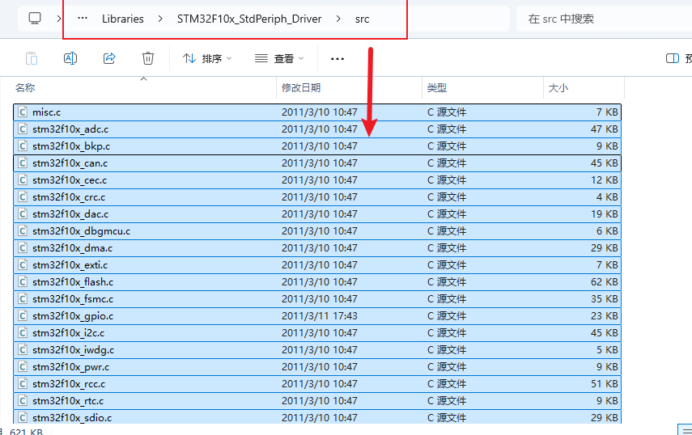Toggle the preview pane button
The image size is (692, 435).
click(673, 58)
